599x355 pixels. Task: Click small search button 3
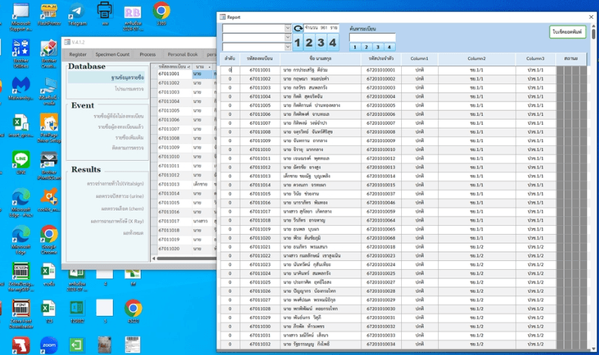click(x=378, y=47)
